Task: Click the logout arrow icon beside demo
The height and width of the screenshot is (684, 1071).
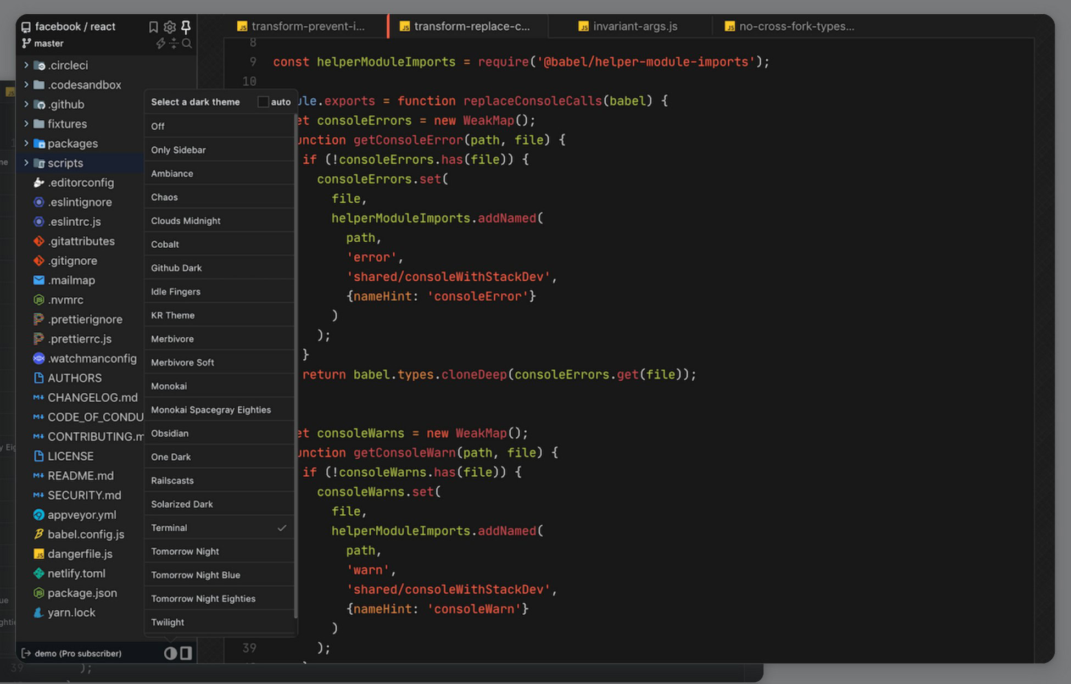Action: coord(26,653)
